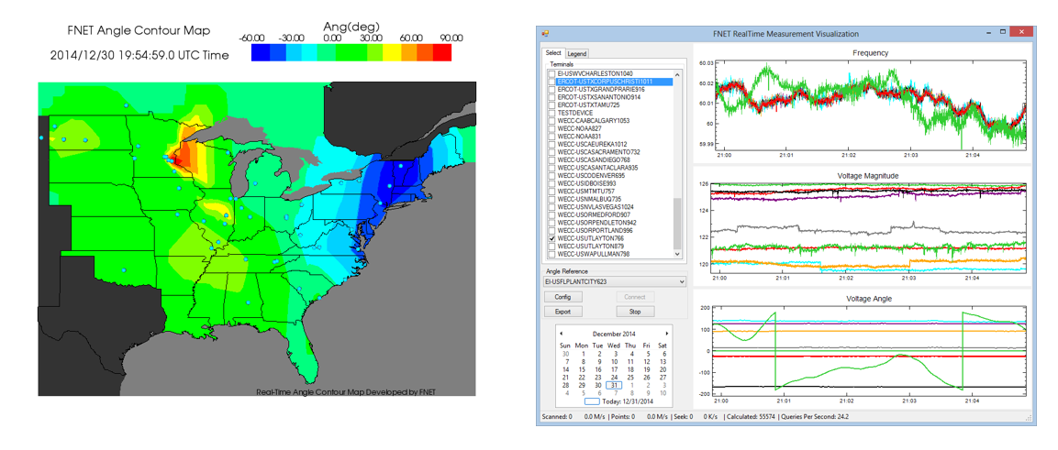Image resolution: width=1058 pixels, height=450 pixels.
Task: Click the red 90-degree color band in legend
Action: click(x=442, y=54)
